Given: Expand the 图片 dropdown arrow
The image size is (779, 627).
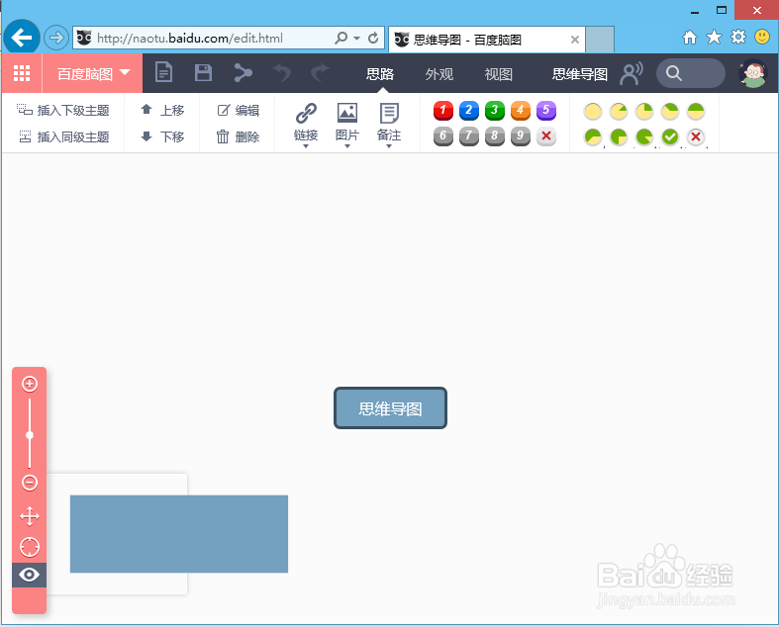Looking at the screenshot, I should [347, 146].
